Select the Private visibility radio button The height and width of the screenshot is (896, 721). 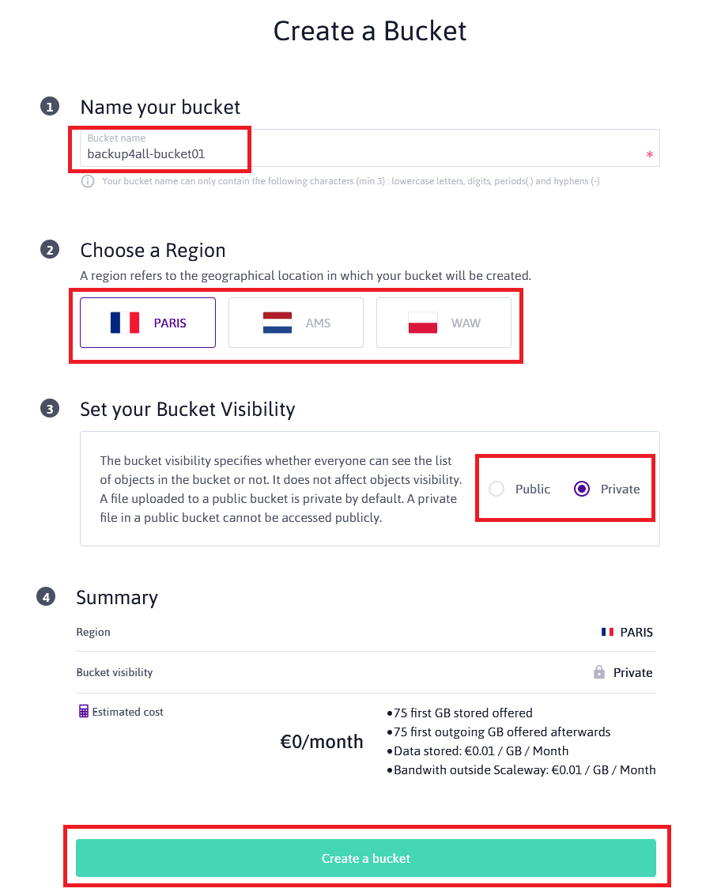[x=582, y=489]
